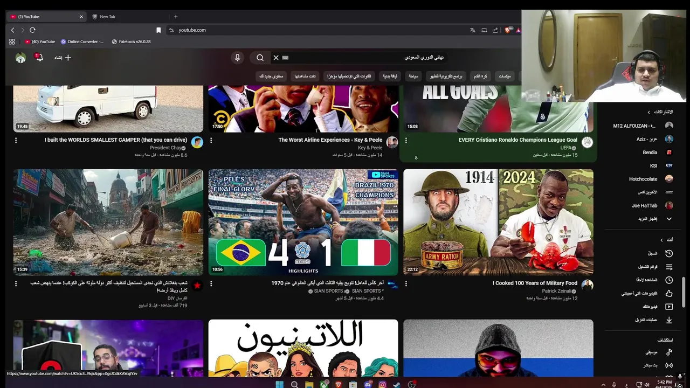Clear the search text with the X

coord(276,58)
